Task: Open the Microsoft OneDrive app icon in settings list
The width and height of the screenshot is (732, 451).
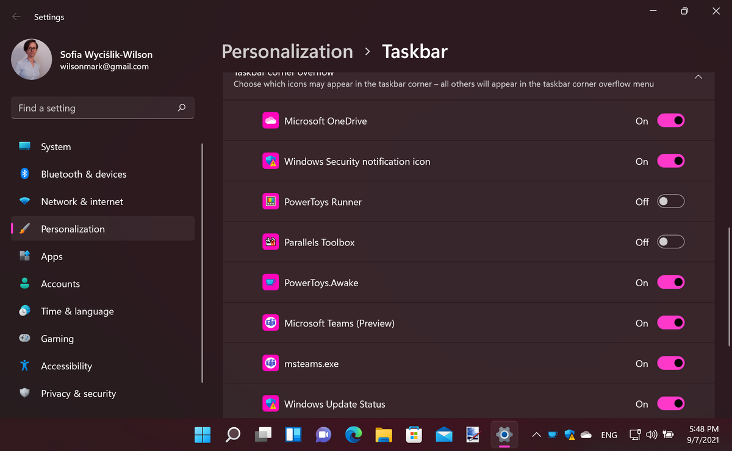Action: [x=270, y=120]
